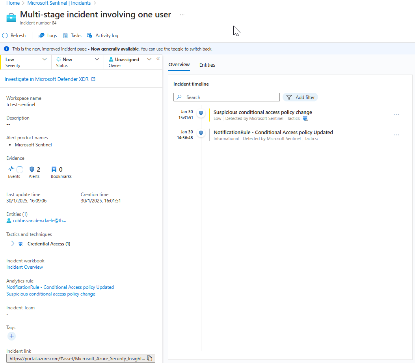Click the add tag plus icon
Image resolution: width=415 pixels, height=363 pixels.
click(11, 336)
